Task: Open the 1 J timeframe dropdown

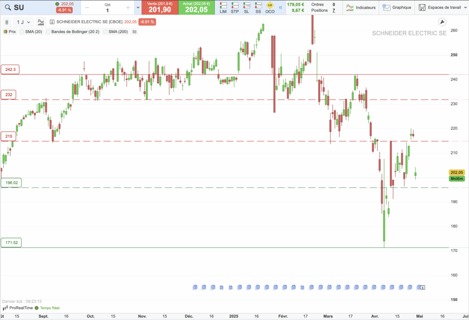Action: click(x=23, y=22)
